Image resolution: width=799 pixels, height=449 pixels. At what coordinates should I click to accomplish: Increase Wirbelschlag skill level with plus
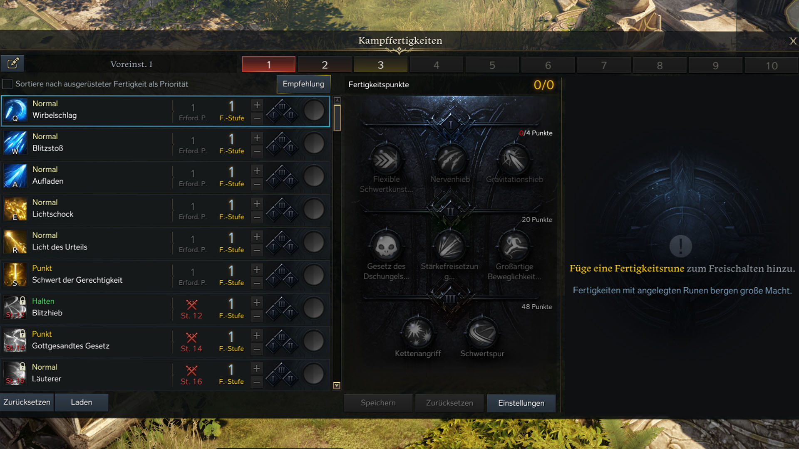(257, 105)
